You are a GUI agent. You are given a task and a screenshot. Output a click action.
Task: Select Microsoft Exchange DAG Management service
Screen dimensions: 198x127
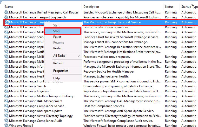(36, 101)
